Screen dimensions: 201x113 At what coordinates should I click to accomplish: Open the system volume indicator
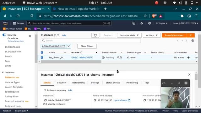pos(180,3)
